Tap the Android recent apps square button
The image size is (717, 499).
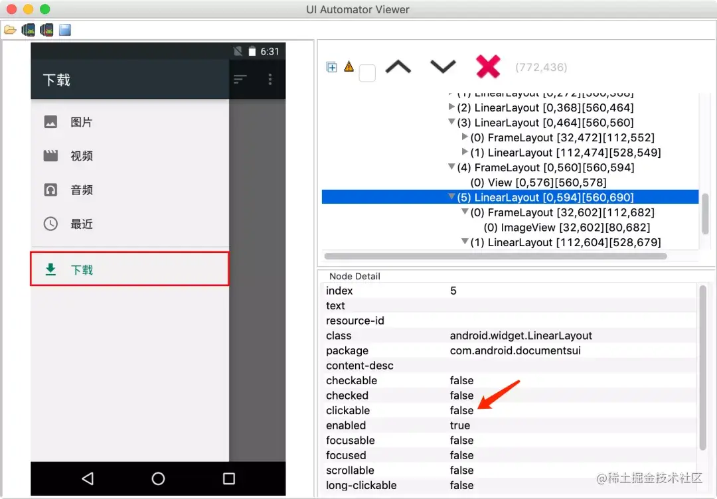[x=228, y=478]
